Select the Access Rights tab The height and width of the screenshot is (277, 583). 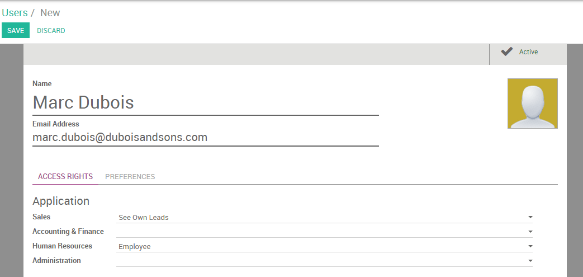click(x=65, y=177)
